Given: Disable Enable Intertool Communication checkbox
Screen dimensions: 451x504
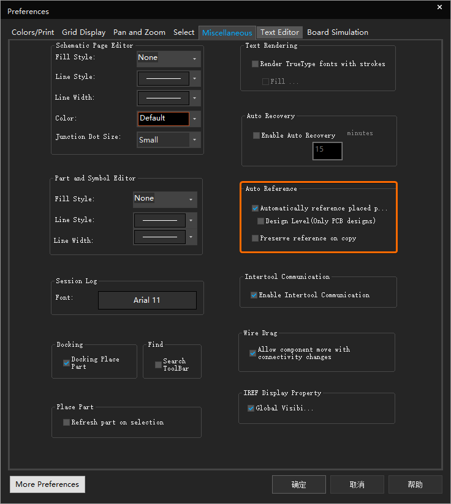Looking at the screenshot, I should [x=254, y=295].
